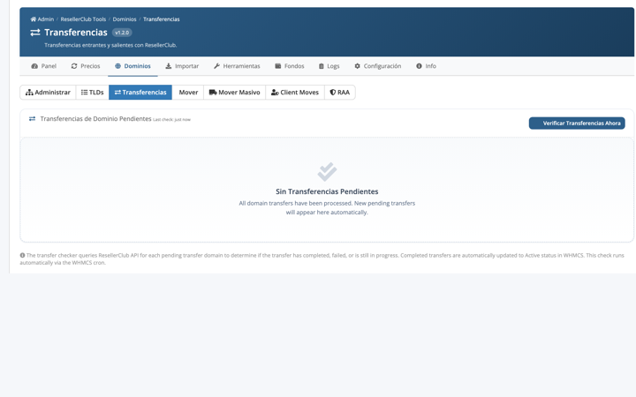Viewport: 636px width, 397px height.
Task: Click the info icon before the transfer checker note
Action: pyautogui.click(x=22, y=255)
